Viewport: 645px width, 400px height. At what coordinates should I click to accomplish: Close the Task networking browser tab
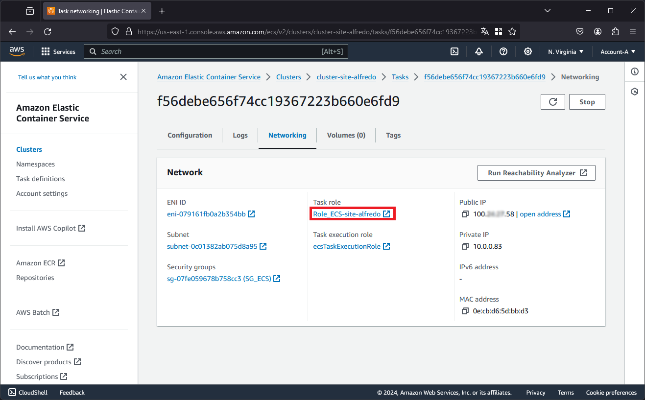[x=143, y=11]
